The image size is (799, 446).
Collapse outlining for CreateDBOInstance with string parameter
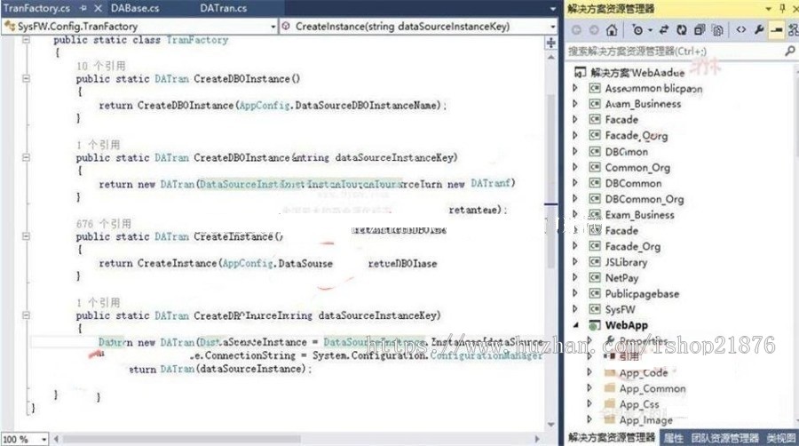[26, 157]
